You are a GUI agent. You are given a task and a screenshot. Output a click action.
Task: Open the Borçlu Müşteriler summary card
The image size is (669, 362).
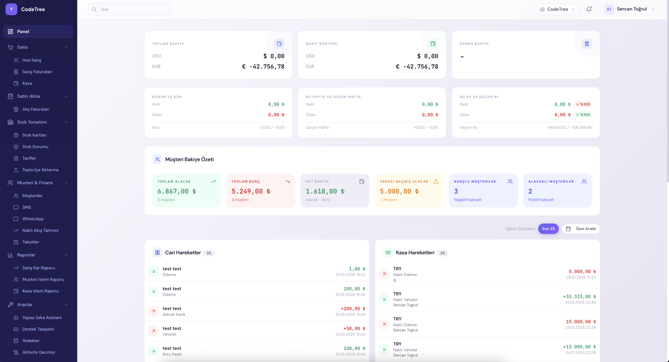pos(483,191)
